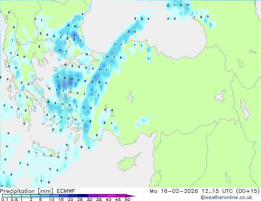Open the weatheronline.co.uk copyright link
This screenshot has width=261, height=201.
pyautogui.click(x=226, y=197)
